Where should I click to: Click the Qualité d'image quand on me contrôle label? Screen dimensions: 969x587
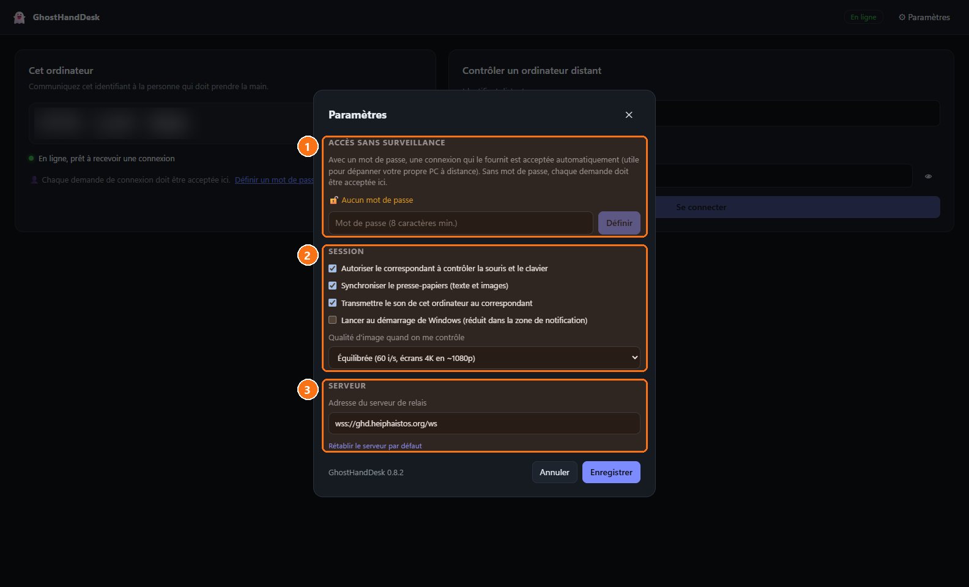[x=396, y=338]
